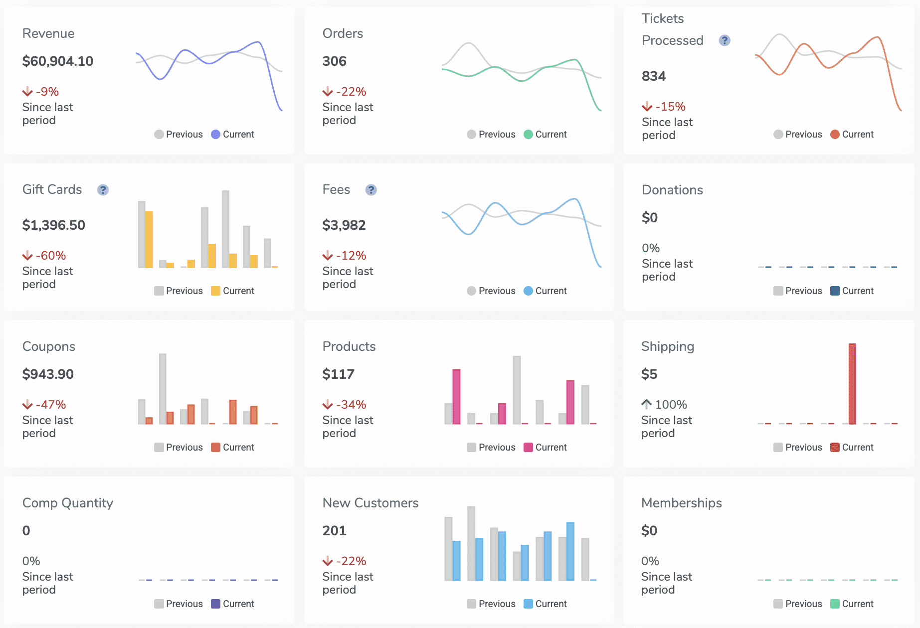
Task: Click the Gift Cards value $1,396.50
Action: click(54, 225)
